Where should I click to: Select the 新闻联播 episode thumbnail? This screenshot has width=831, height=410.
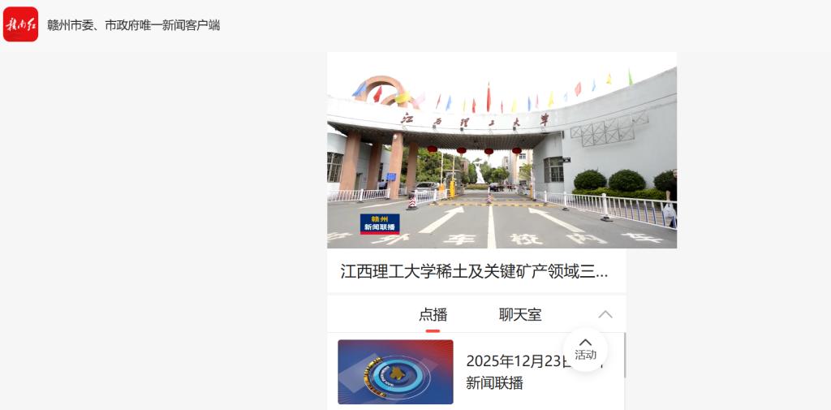coord(395,372)
